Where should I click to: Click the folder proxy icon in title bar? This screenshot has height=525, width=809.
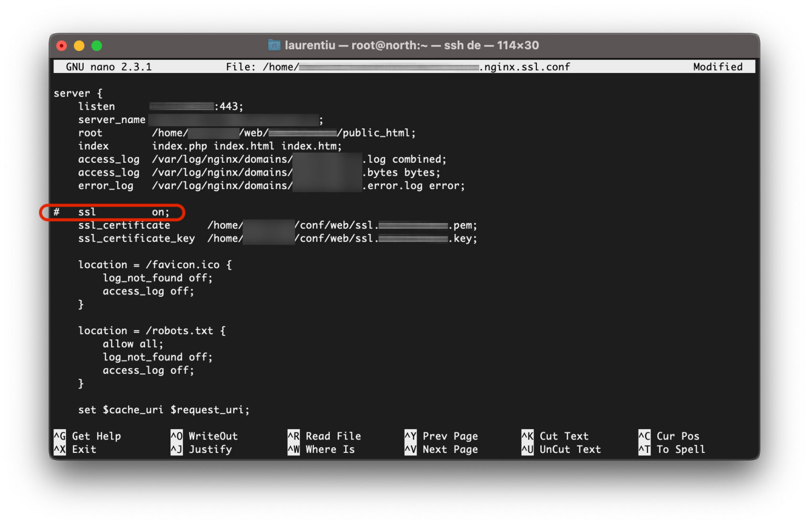tap(274, 45)
